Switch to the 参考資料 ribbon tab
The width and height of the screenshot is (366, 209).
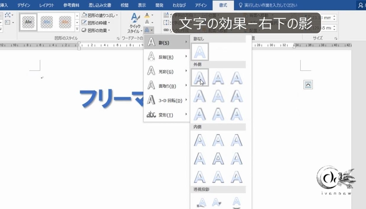71,5
